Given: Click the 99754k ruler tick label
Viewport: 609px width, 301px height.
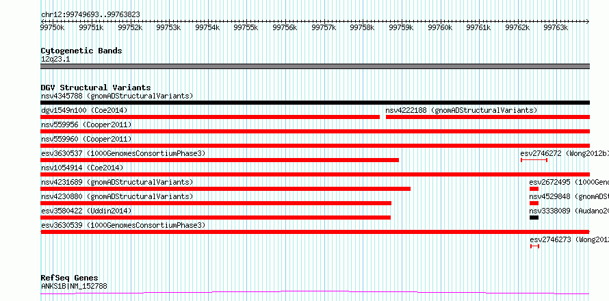Looking at the screenshot, I should point(207,27).
